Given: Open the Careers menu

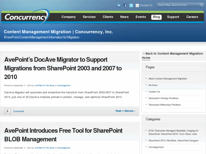Looking at the screenshot, I should 192,17.
